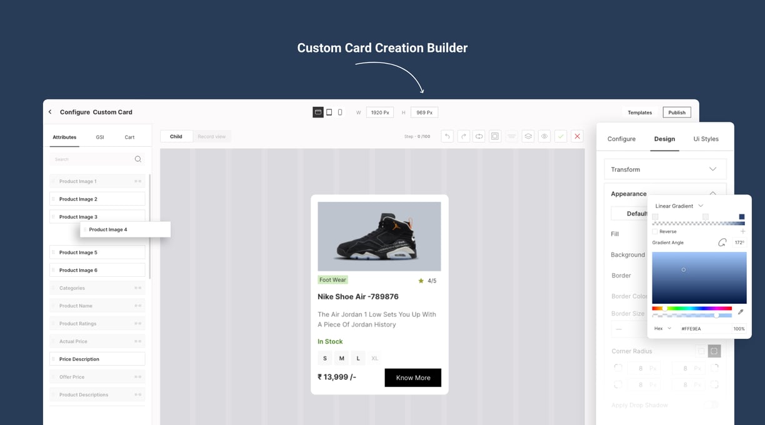Image resolution: width=765 pixels, height=425 pixels.
Task: Enable the Apply Drop Shadow toggle
Action: pos(710,405)
